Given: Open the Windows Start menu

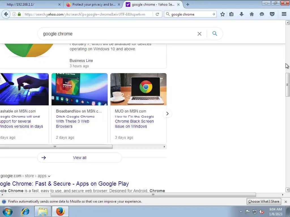Looking at the screenshot, I should click(8, 211).
